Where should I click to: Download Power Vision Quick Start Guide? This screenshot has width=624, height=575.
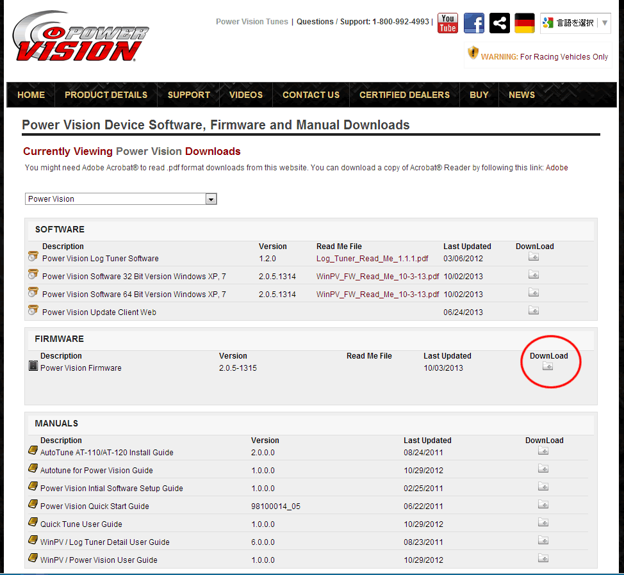543,505
